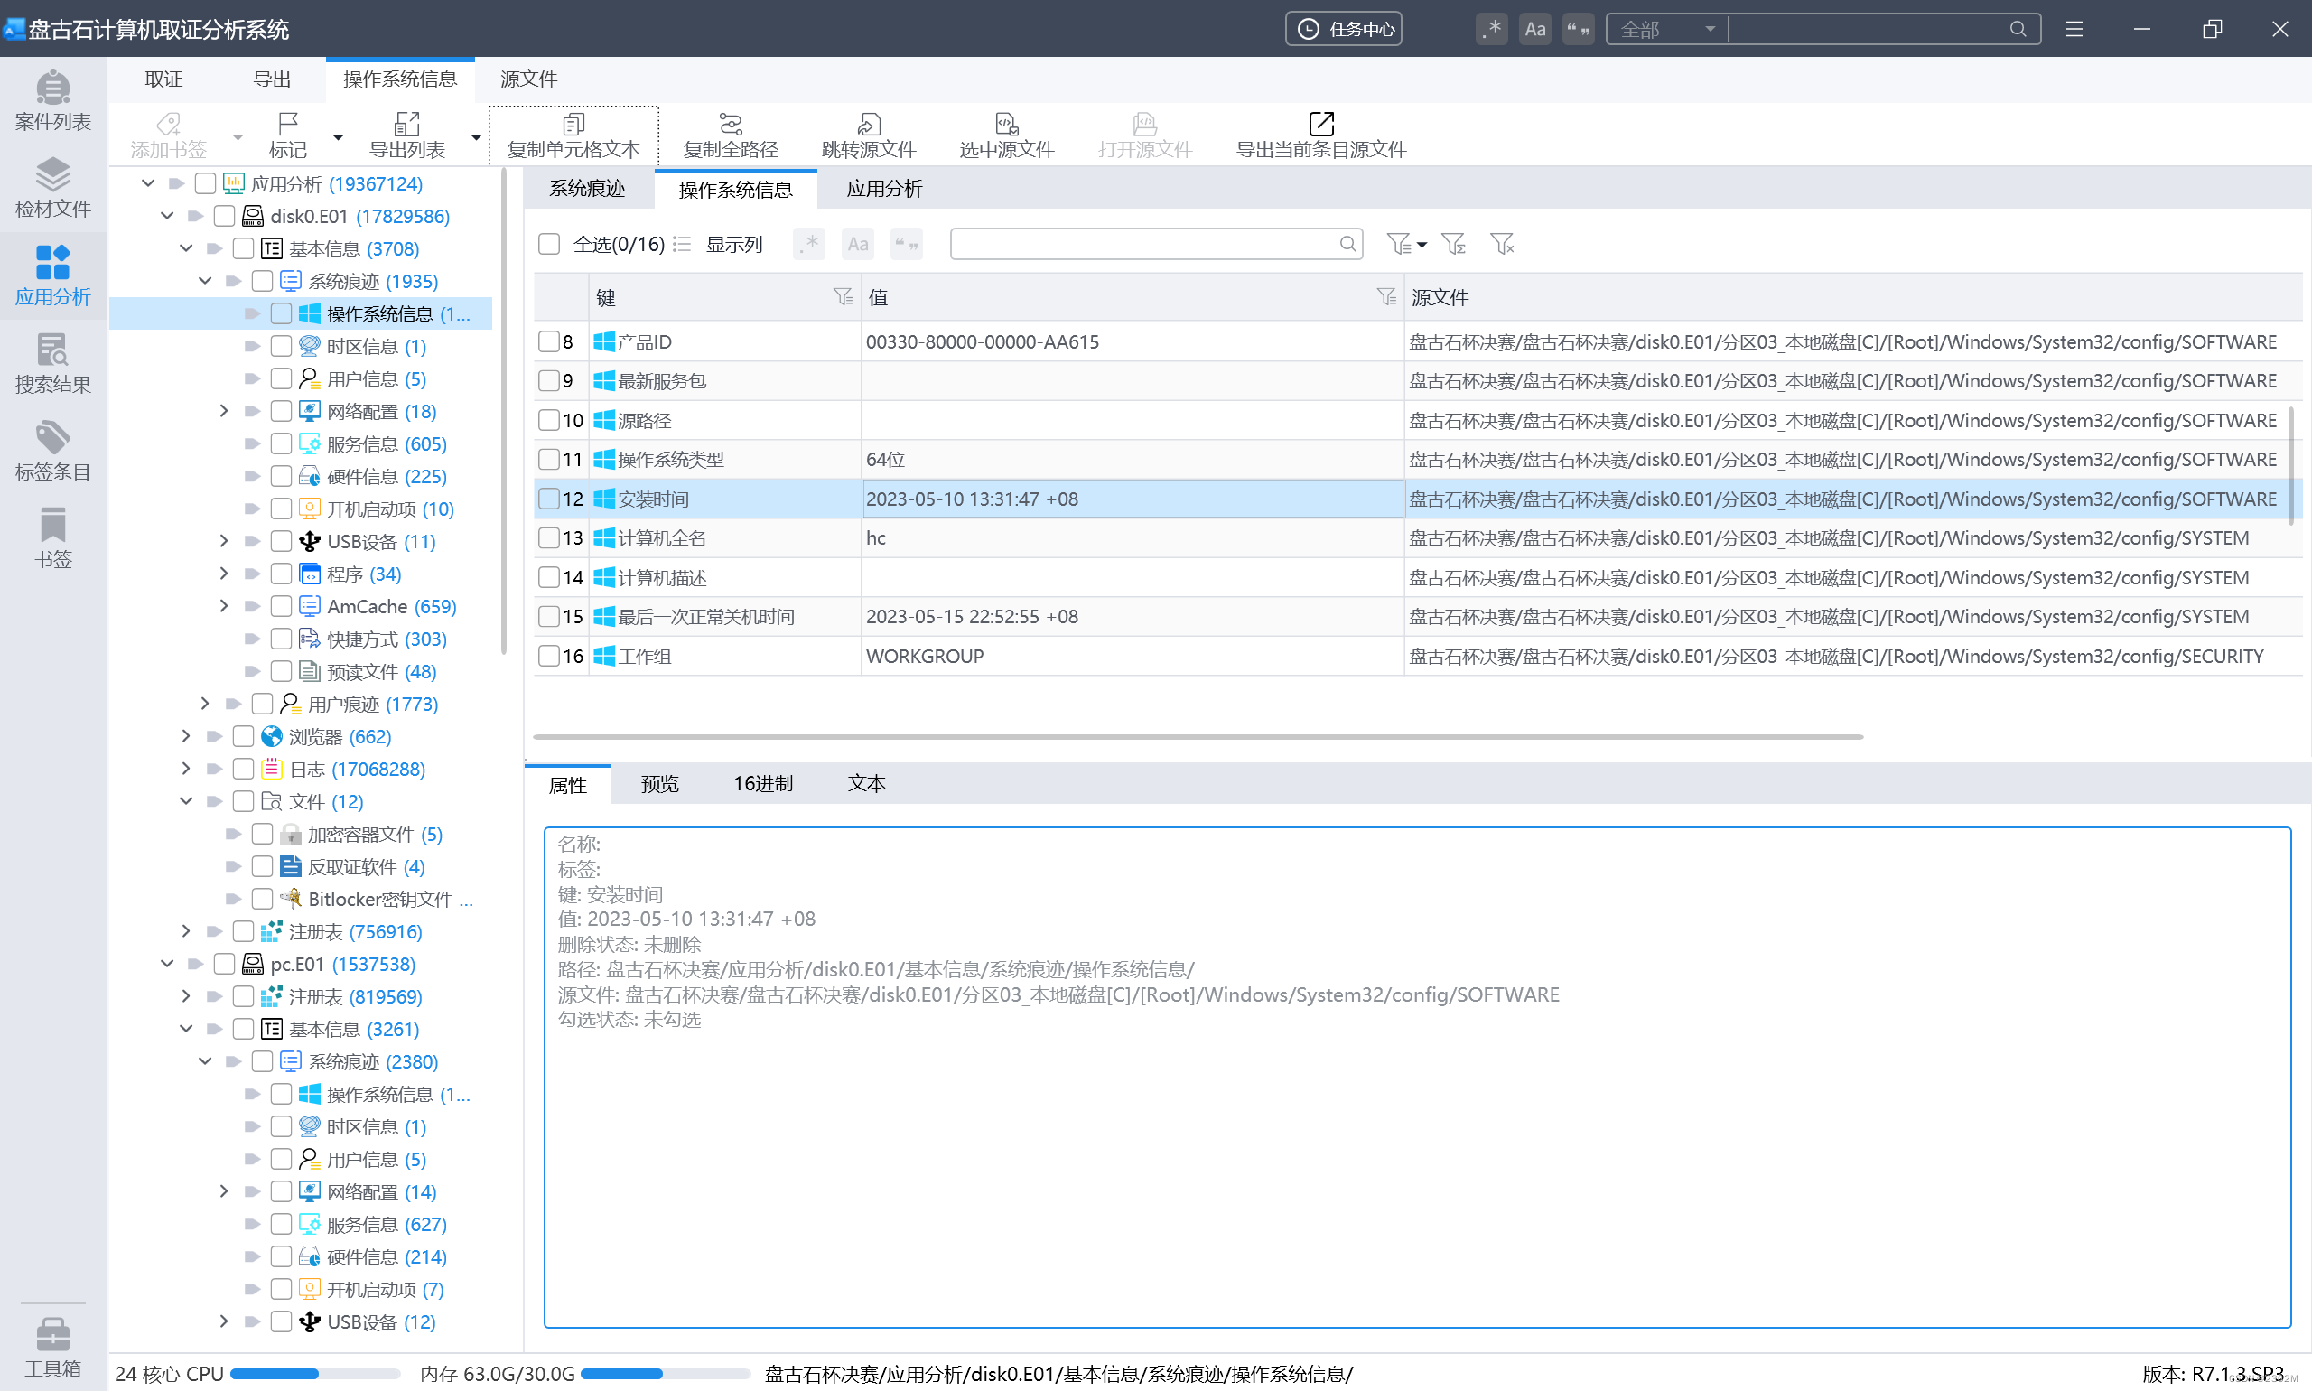Toggle case-sensitive Aa in the title bar
This screenshot has height=1391, width=2312.
1535,29
